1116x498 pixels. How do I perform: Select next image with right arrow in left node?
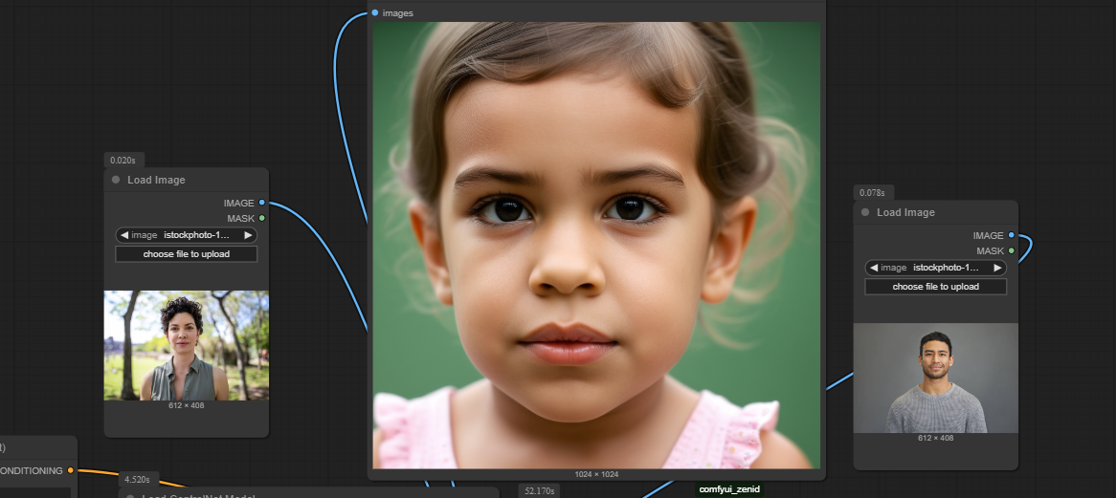tap(248, 235)
